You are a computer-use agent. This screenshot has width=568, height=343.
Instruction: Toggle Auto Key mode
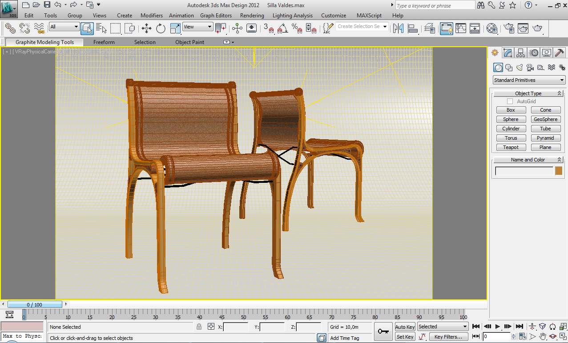pos(405,327)
